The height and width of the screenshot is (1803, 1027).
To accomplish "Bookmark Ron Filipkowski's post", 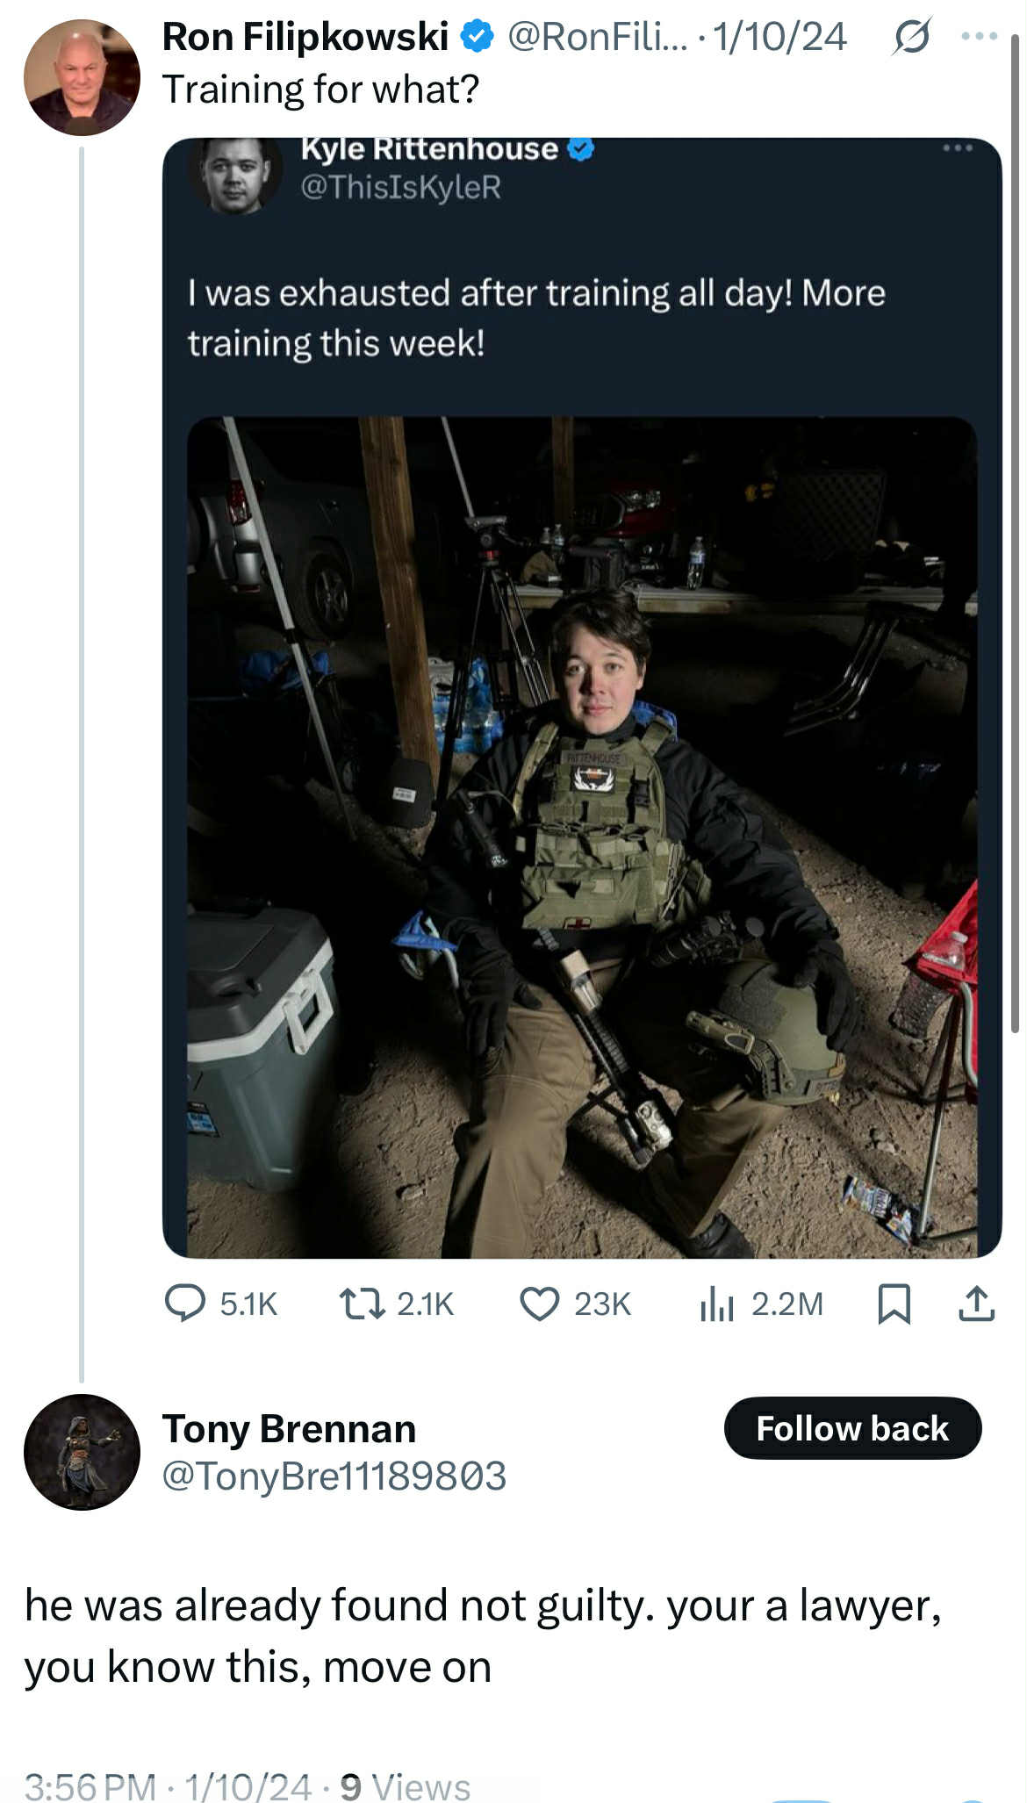I will point(894,1304).
